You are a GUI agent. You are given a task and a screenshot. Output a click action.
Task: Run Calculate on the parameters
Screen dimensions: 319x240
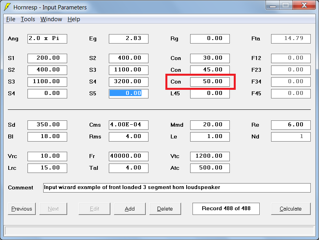(x=291, y=209)
